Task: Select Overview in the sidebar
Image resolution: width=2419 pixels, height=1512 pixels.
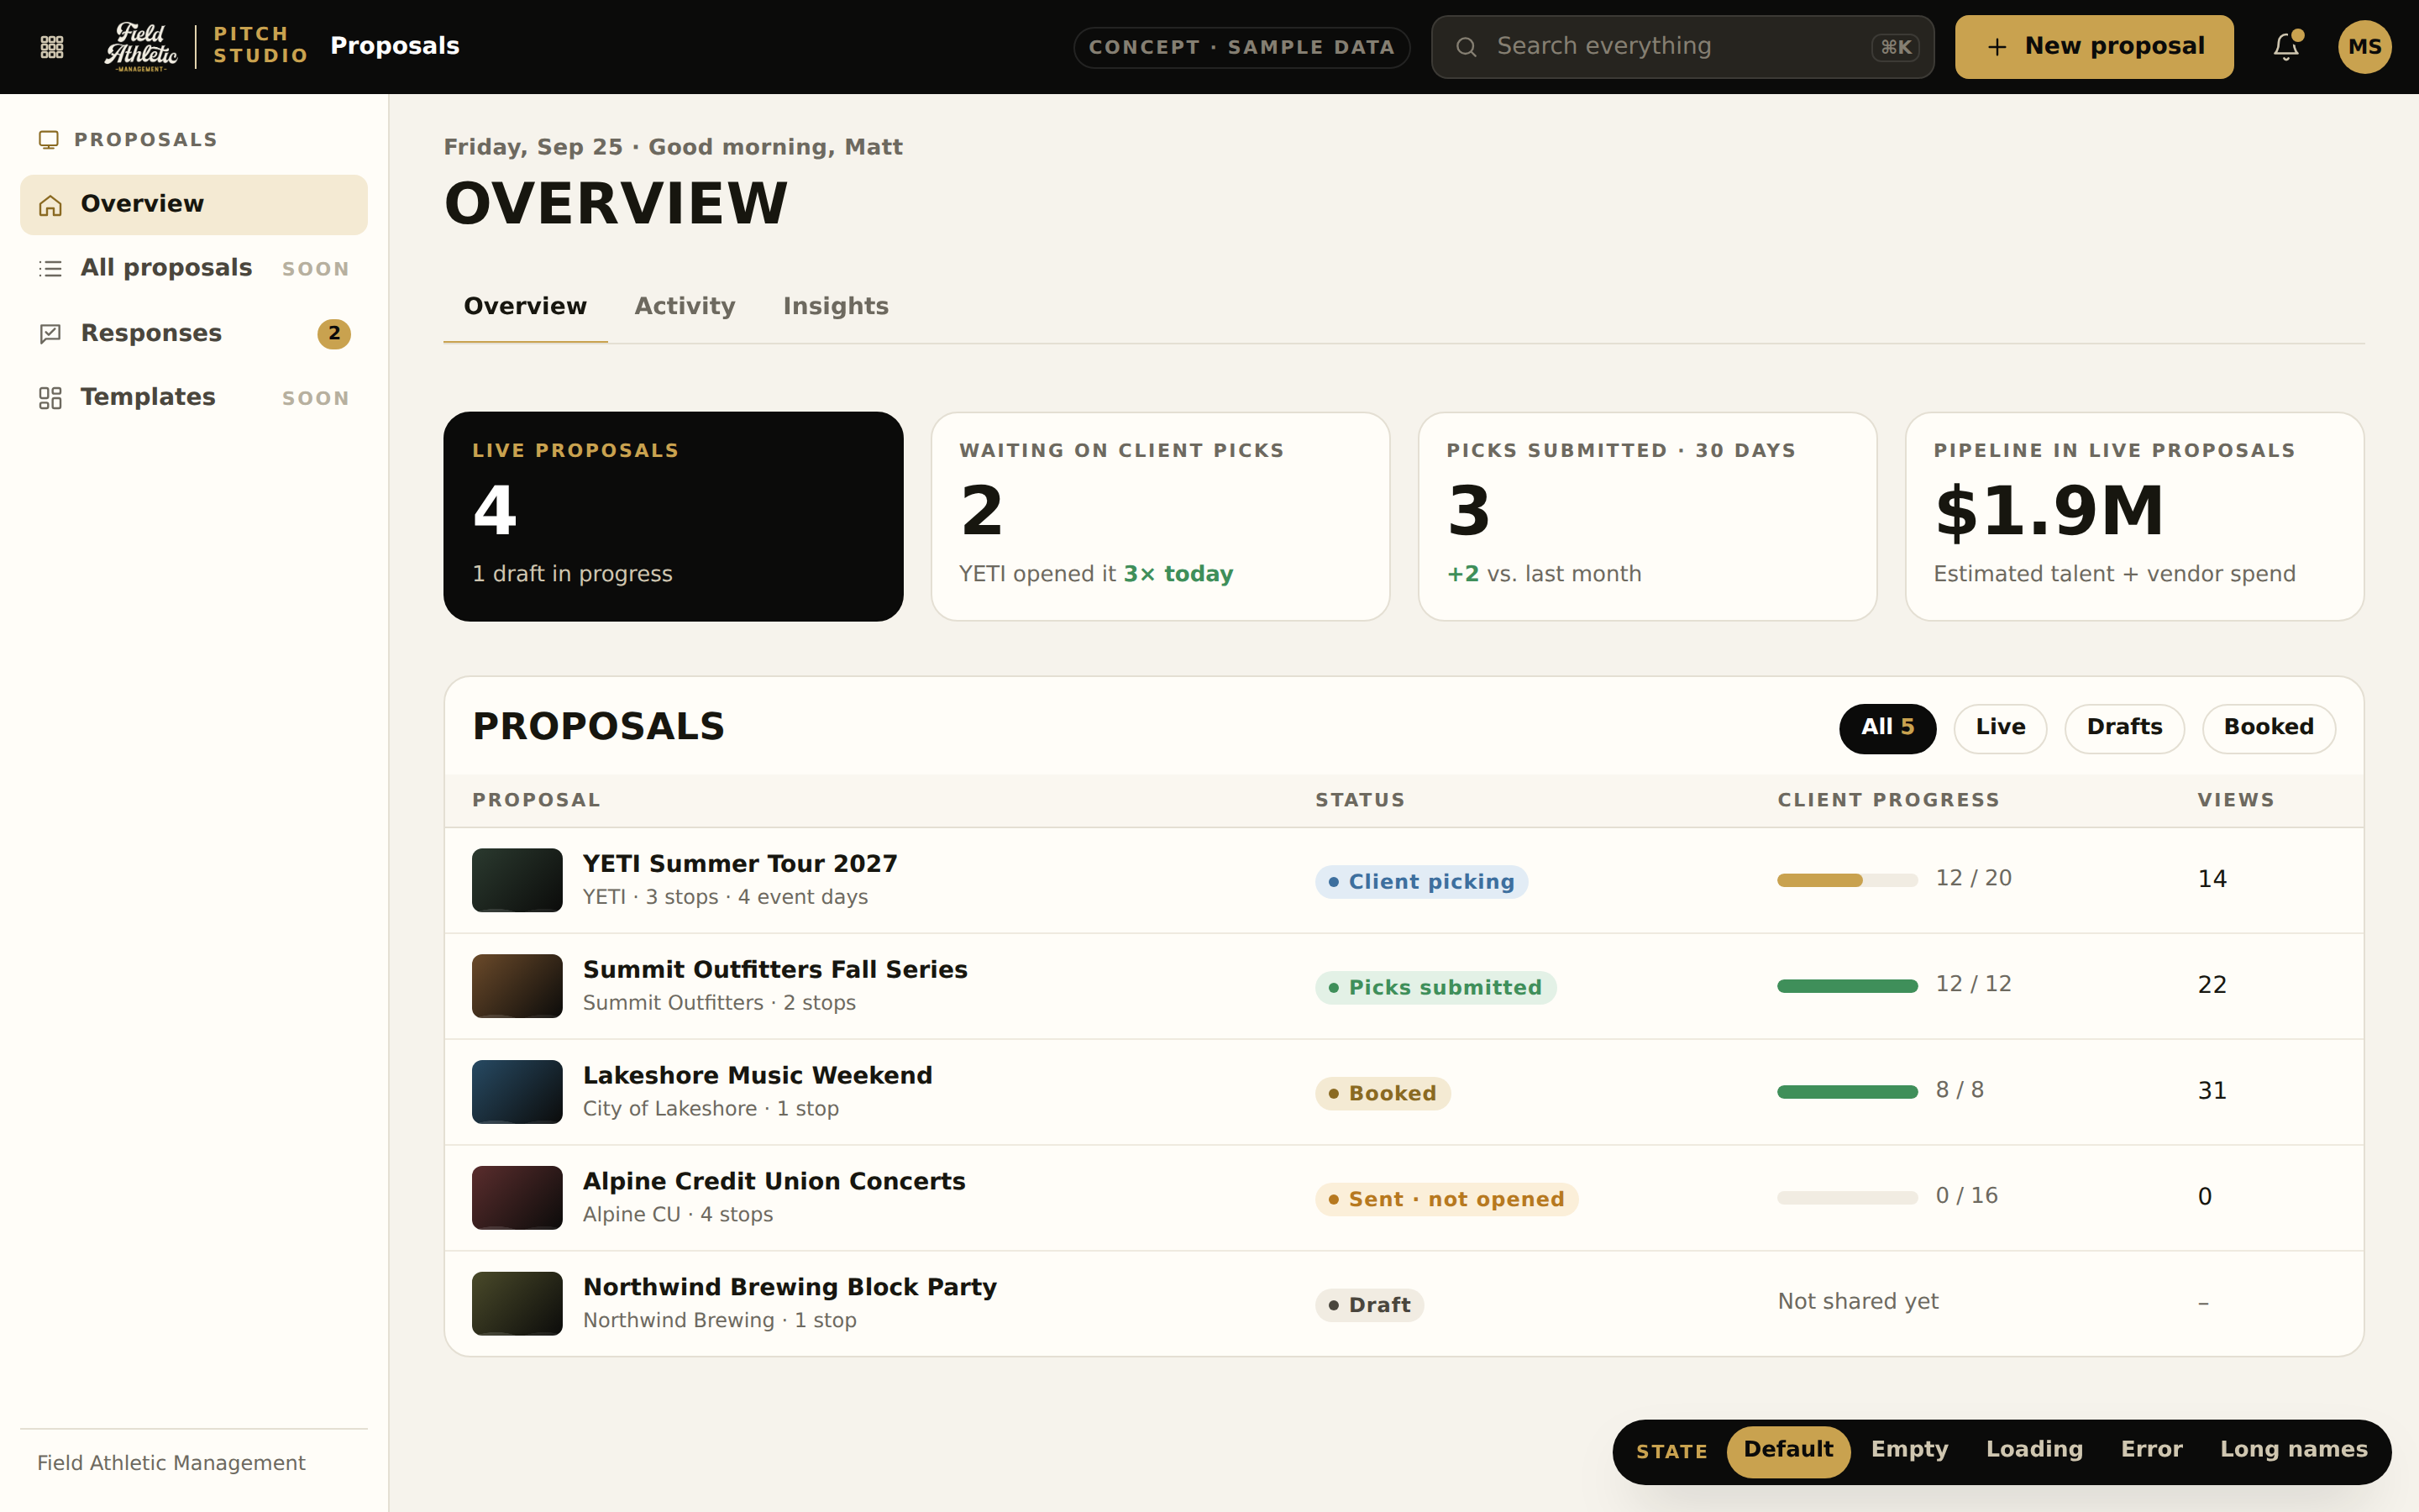Action: (194, 205)
